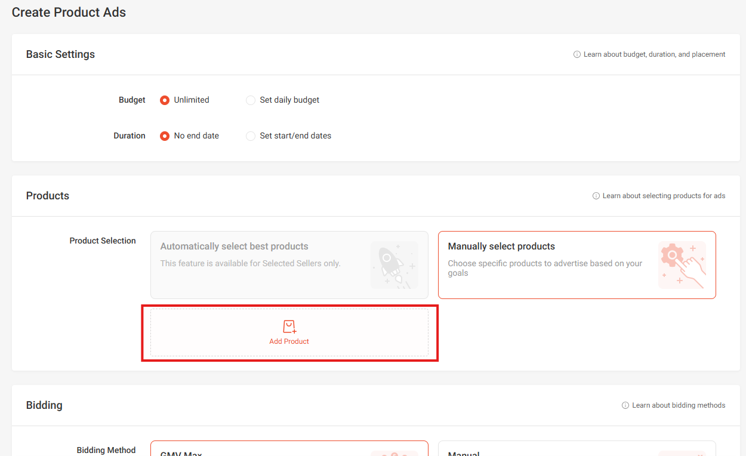Enable the Set start/end dates option

coord(251,136)
